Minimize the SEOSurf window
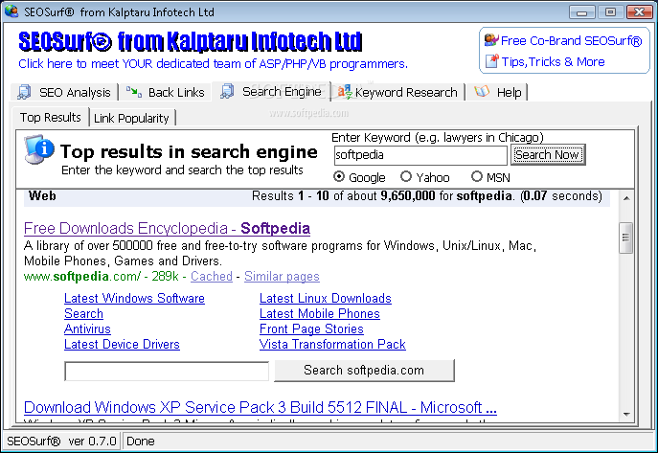The width and height of the screenshot is (658, 453). [581, 12]
